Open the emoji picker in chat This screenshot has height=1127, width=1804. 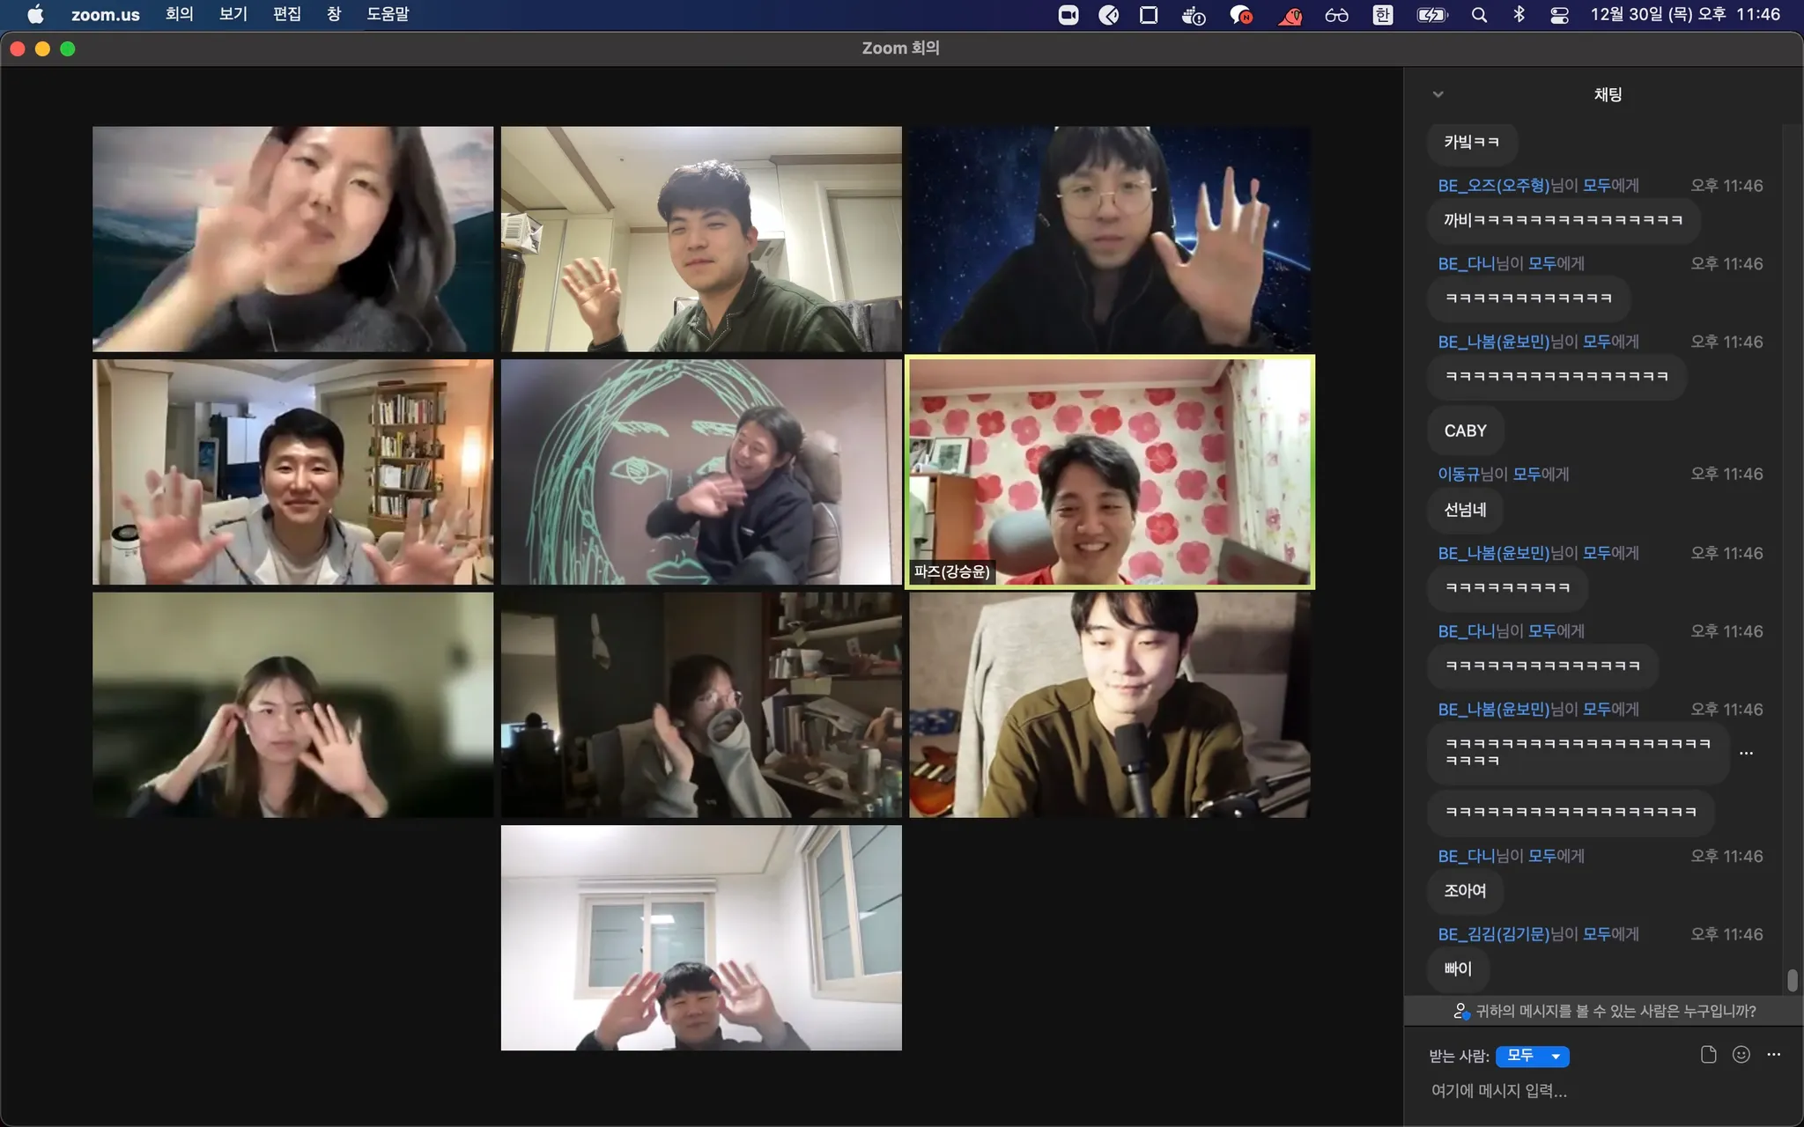1741,1055
